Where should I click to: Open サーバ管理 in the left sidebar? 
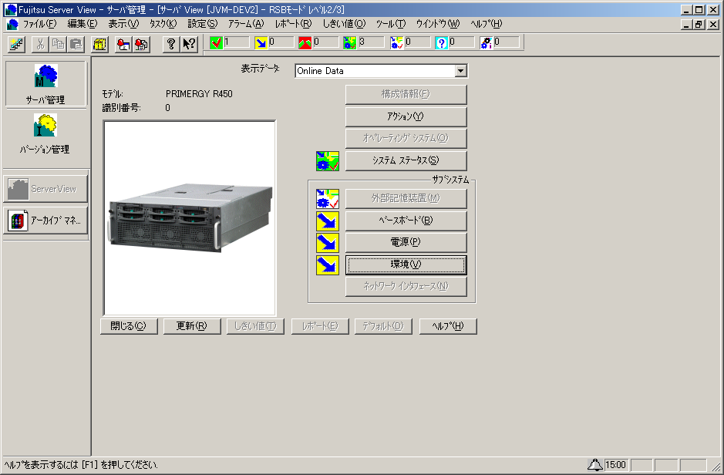pyautogui.click(x=45, y=84)
